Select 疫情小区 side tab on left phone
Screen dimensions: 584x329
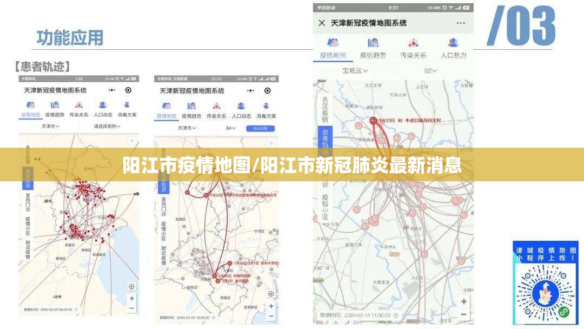pyautogui.click(x=28, y=226)
